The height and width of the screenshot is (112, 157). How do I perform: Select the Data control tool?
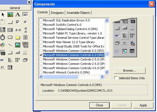25,45
